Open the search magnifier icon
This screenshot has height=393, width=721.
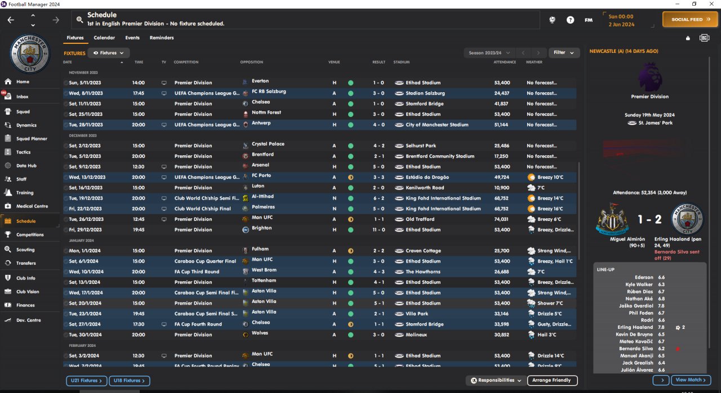pos(79,20)
